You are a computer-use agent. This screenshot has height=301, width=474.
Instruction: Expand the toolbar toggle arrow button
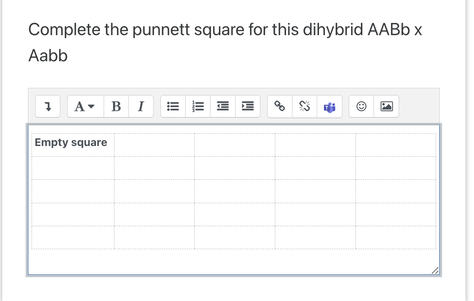[48, 106]
